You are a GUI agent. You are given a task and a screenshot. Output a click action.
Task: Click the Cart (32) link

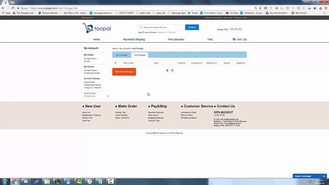[240, 40]
